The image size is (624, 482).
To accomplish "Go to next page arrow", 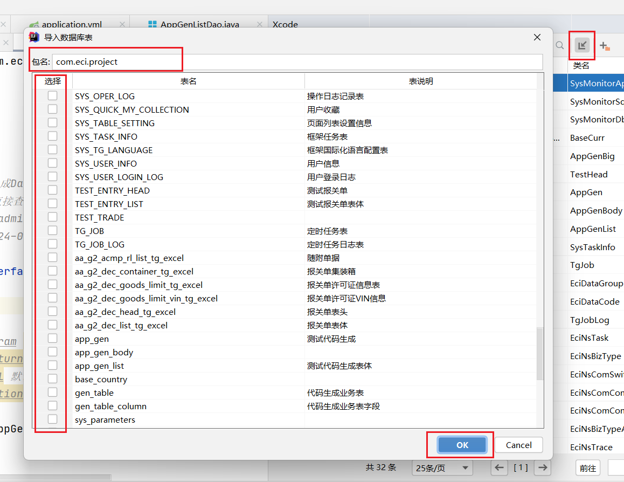I will pyautogui.click(x=543, y=467).
